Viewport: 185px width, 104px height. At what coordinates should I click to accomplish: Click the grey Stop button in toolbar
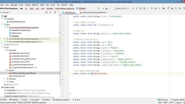click(x=159, y=8)
